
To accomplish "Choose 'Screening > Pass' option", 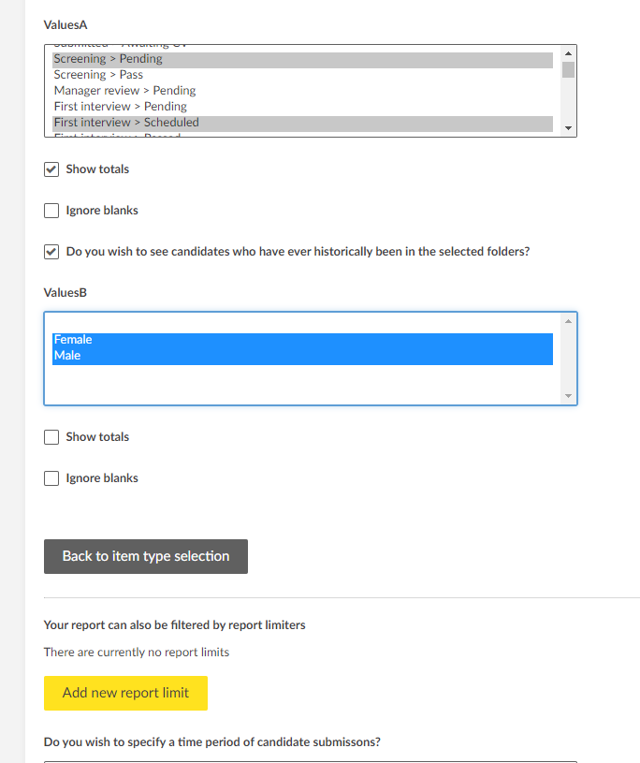I will pyautogui.click(x=98, y=75).
